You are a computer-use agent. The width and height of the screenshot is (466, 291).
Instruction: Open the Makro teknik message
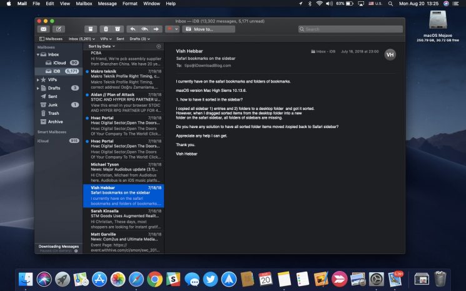(x=124, y=79)
